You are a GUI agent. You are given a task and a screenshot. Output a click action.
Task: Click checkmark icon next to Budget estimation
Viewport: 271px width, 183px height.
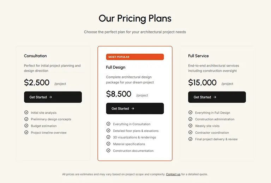(x=26, y=126)
